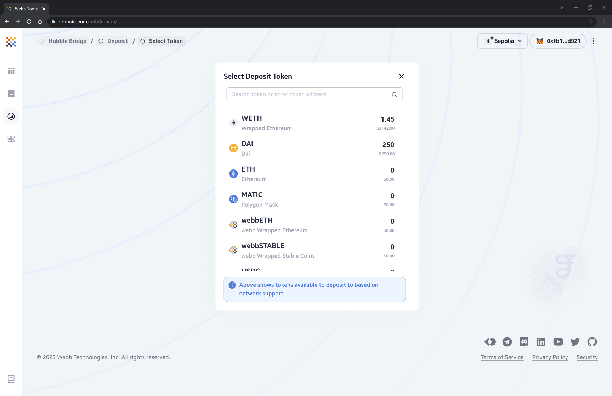
Task: Open the Twitter footer icon
Action: click(x=575, y=342)
